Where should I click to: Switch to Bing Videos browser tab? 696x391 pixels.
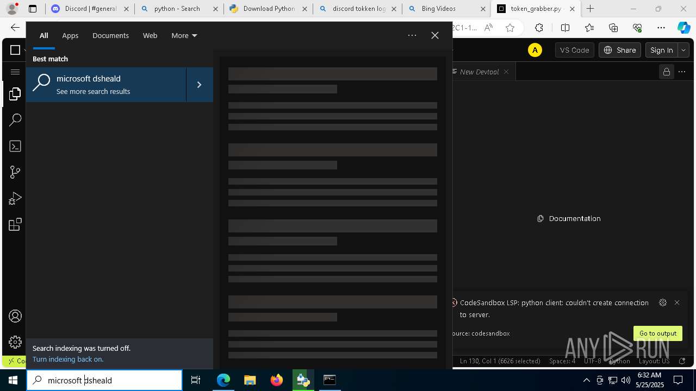point(447,9)
